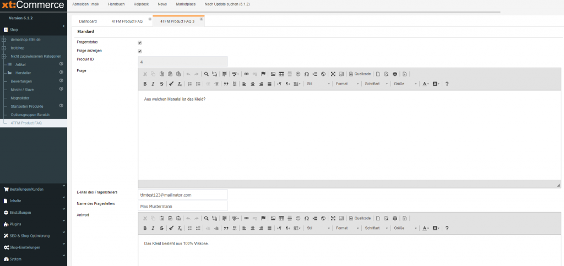Click Print icon in Frage editor toolbar

(x=395, y=74)
